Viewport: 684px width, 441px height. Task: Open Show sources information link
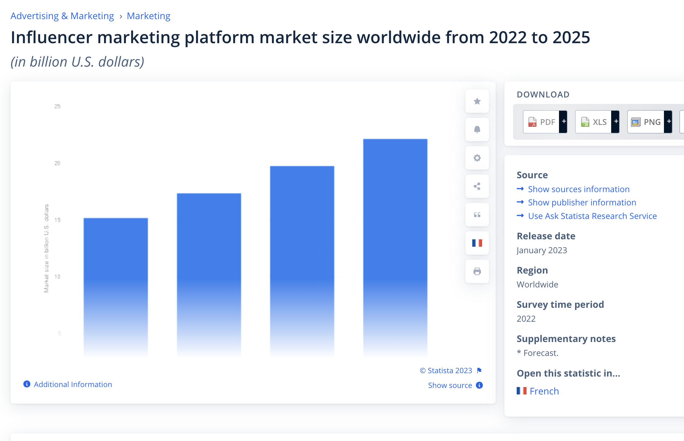click(x=578, y=189)
